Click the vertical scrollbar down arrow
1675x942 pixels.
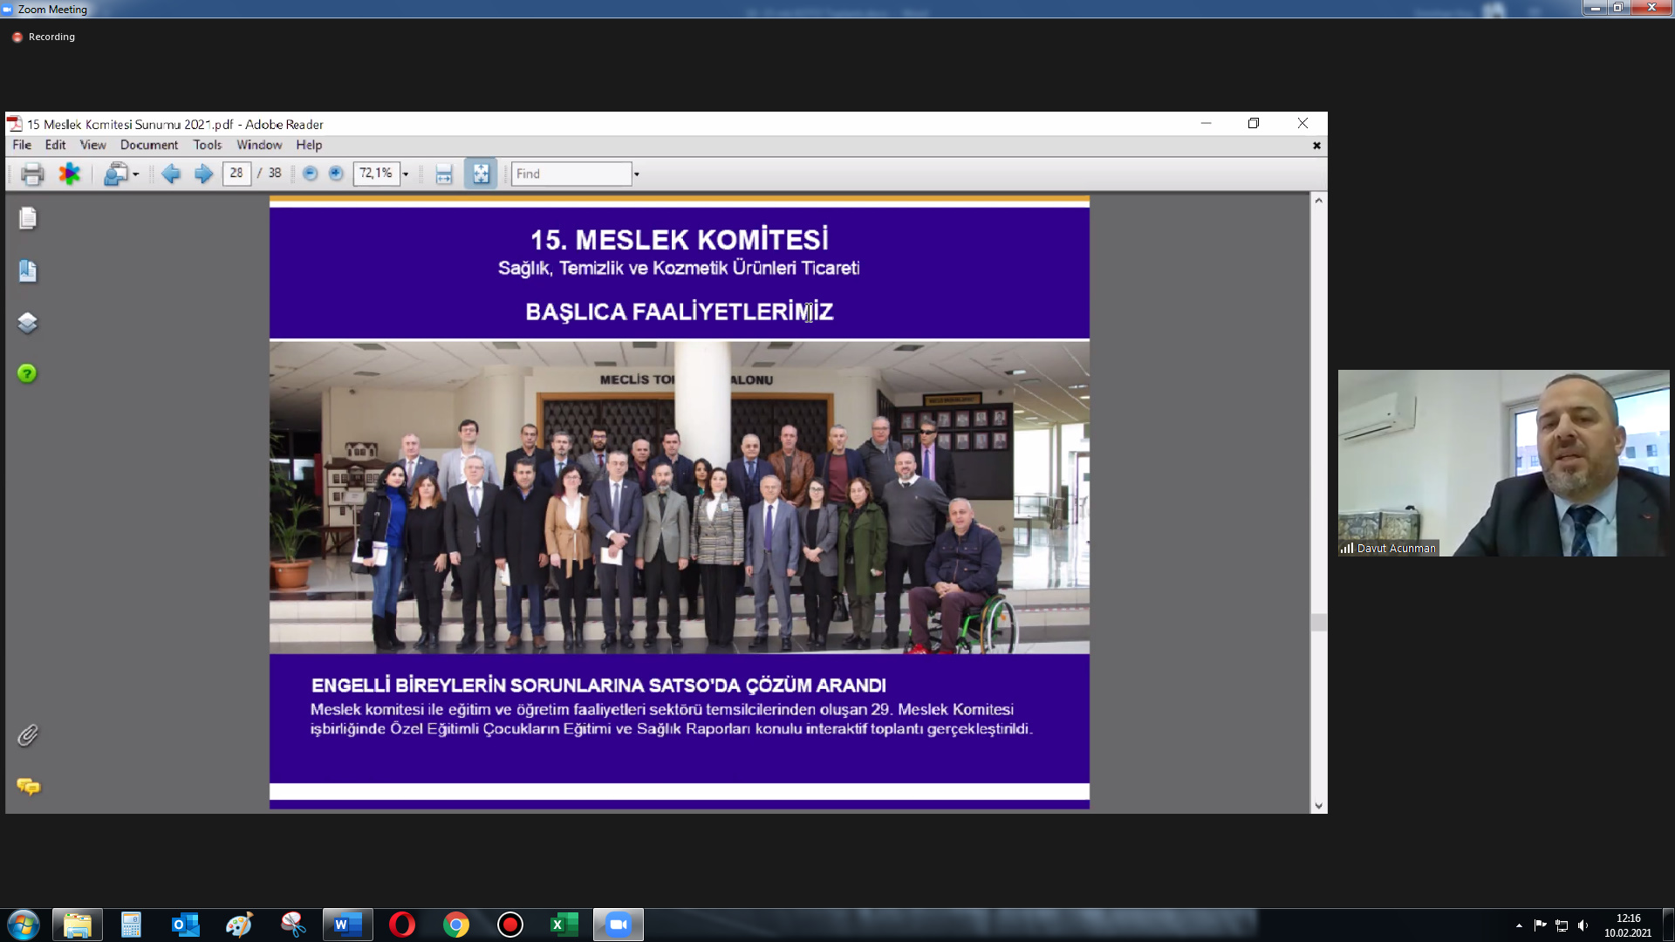pyautogui.click(x=1319, y=806)
